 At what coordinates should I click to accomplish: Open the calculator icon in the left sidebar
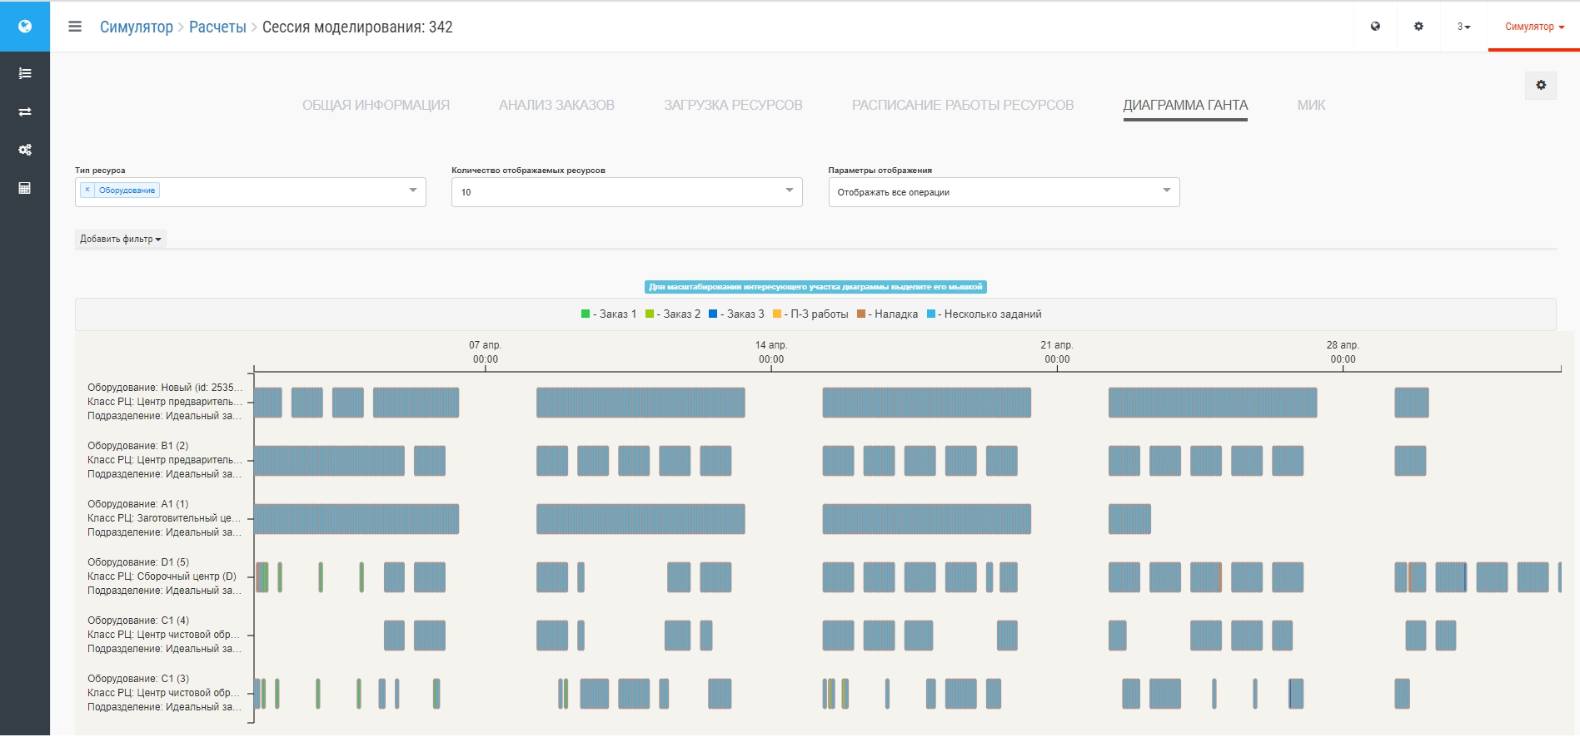coord(25,188)
